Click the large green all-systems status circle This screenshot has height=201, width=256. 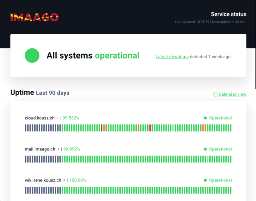coord(32,56)
